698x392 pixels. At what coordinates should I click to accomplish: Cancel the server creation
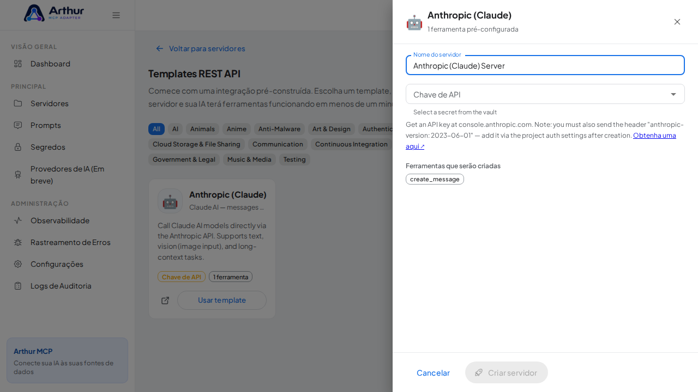pyautogui.click(x=433, y=372)
